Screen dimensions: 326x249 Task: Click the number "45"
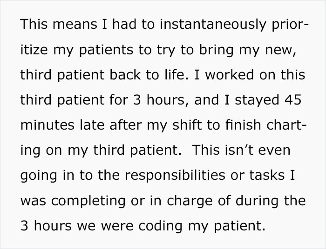click(293, 100)
